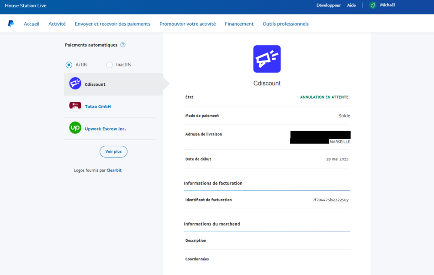The height and width of the screenshot is (275, 434).
Task: Click the PayPal logo icon
Action: click(11, 24)
